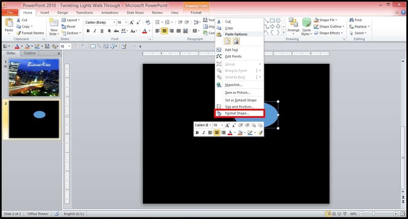The height and width of the screenshot is (219, 408).
Task: Toggle Center alignment in ribbon Paragraph group
Action: [x=165, y=31]
